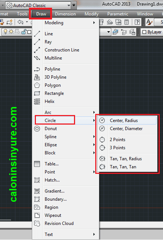Open the Modify menu

92,14
